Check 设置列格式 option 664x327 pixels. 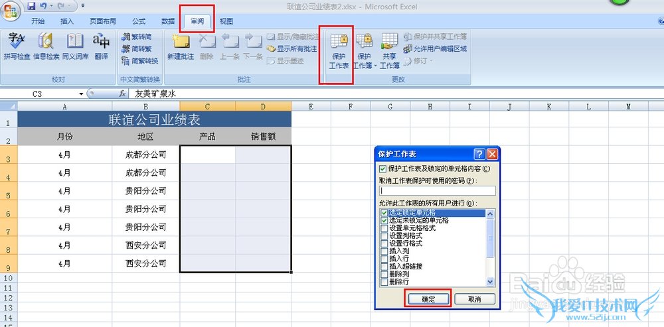point(384,236)
